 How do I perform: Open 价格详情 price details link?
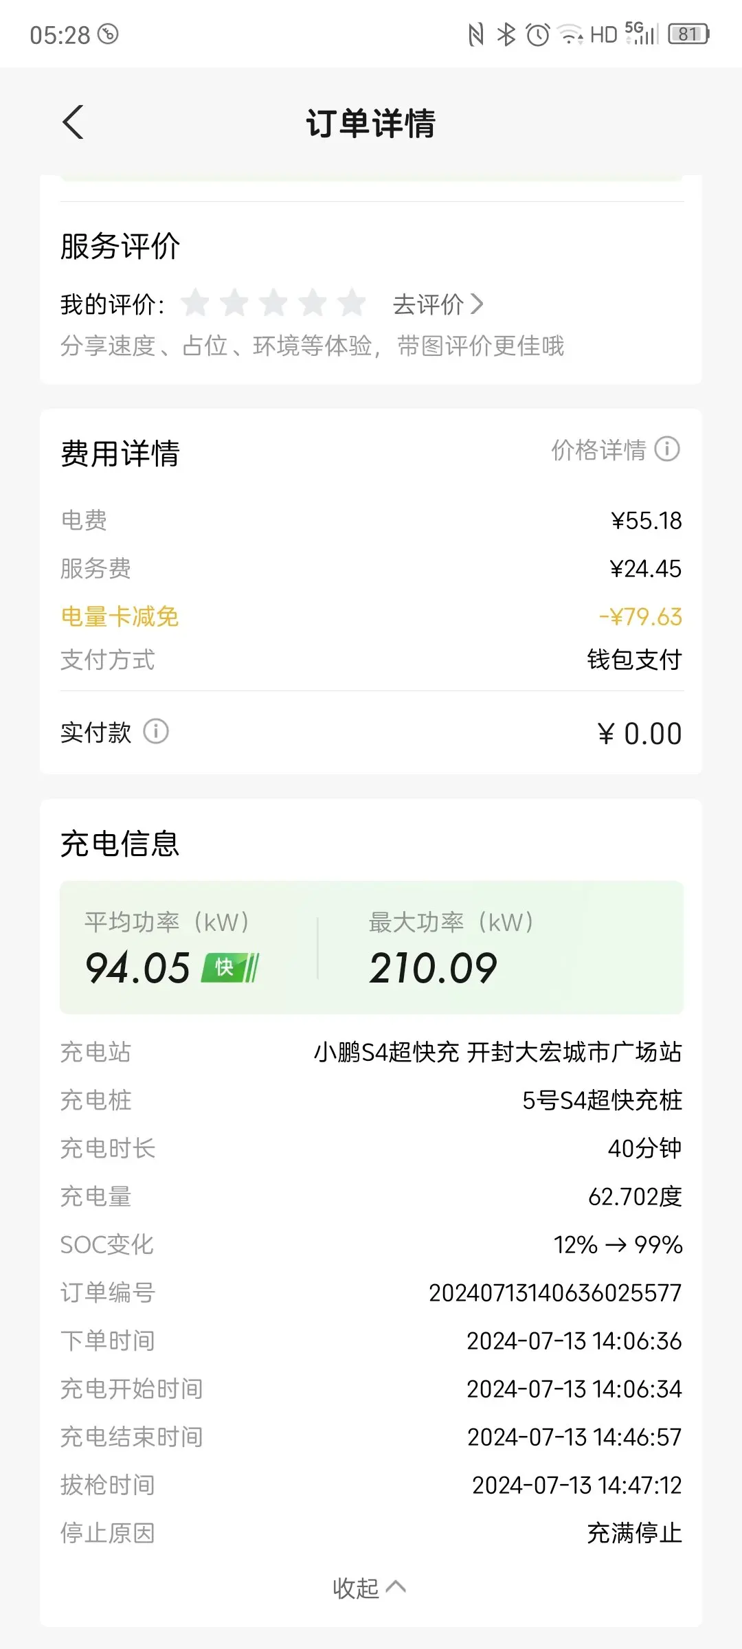click(599, 450)
